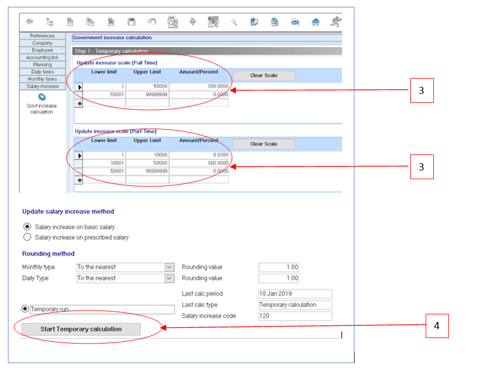Click Clear Scale for Full Time scale
Image resolution: width=479 pixels, height=371 pixels.
point(263,75)
